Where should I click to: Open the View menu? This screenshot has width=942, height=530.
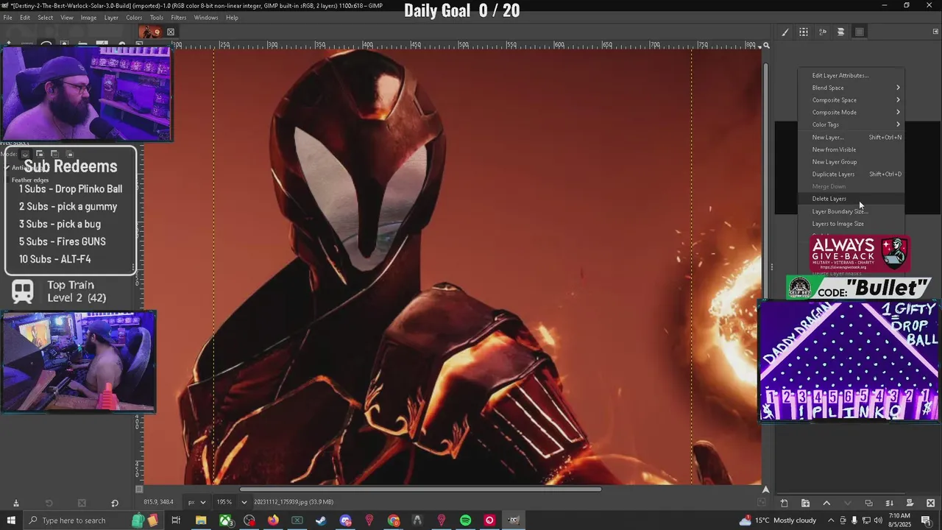(x=67, y=18)
